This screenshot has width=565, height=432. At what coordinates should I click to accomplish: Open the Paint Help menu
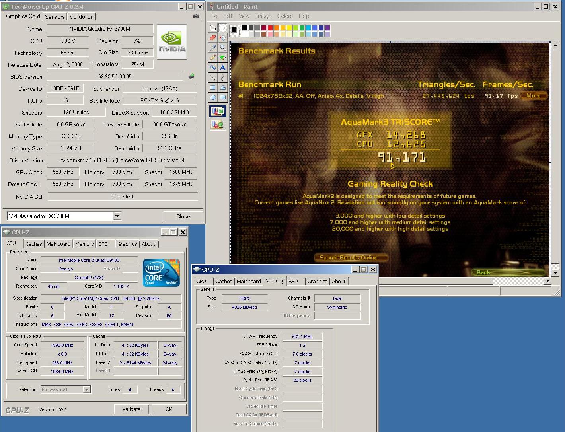(x=304, y=16)
